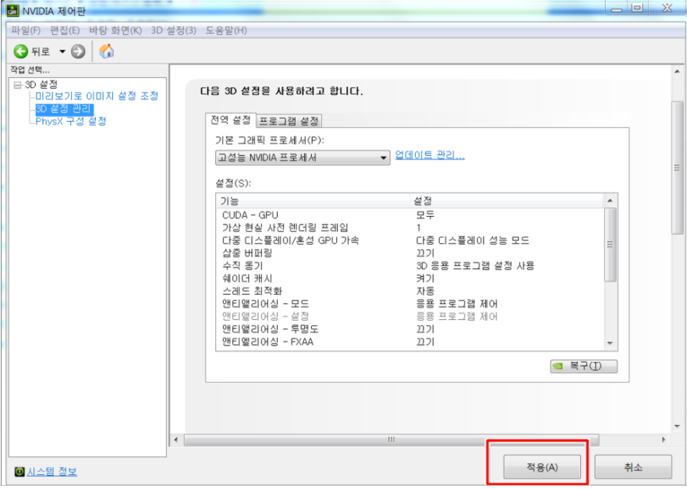Click main panel scroll-up arrow
Viewport: 687px width, 489px height.
(677, 72)
